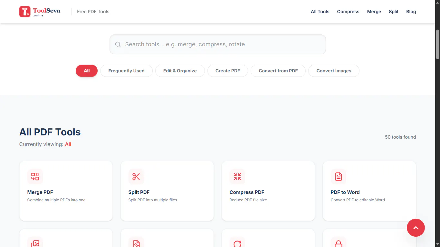Click the '50 tools found' text
This screenshot has width=440, height=247.
(x=400, y=137)
